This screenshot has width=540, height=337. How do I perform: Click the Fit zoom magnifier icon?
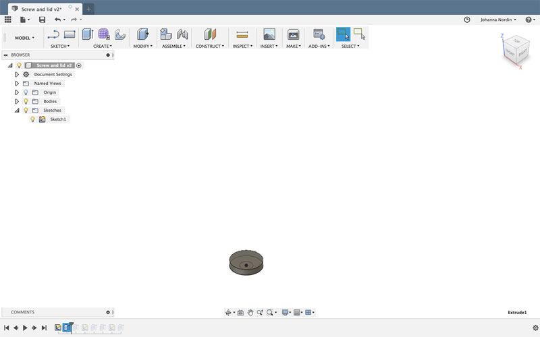point(269,313)
